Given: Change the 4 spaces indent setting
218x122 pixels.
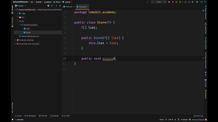Looking at the screenshot, I should (184, 120).
